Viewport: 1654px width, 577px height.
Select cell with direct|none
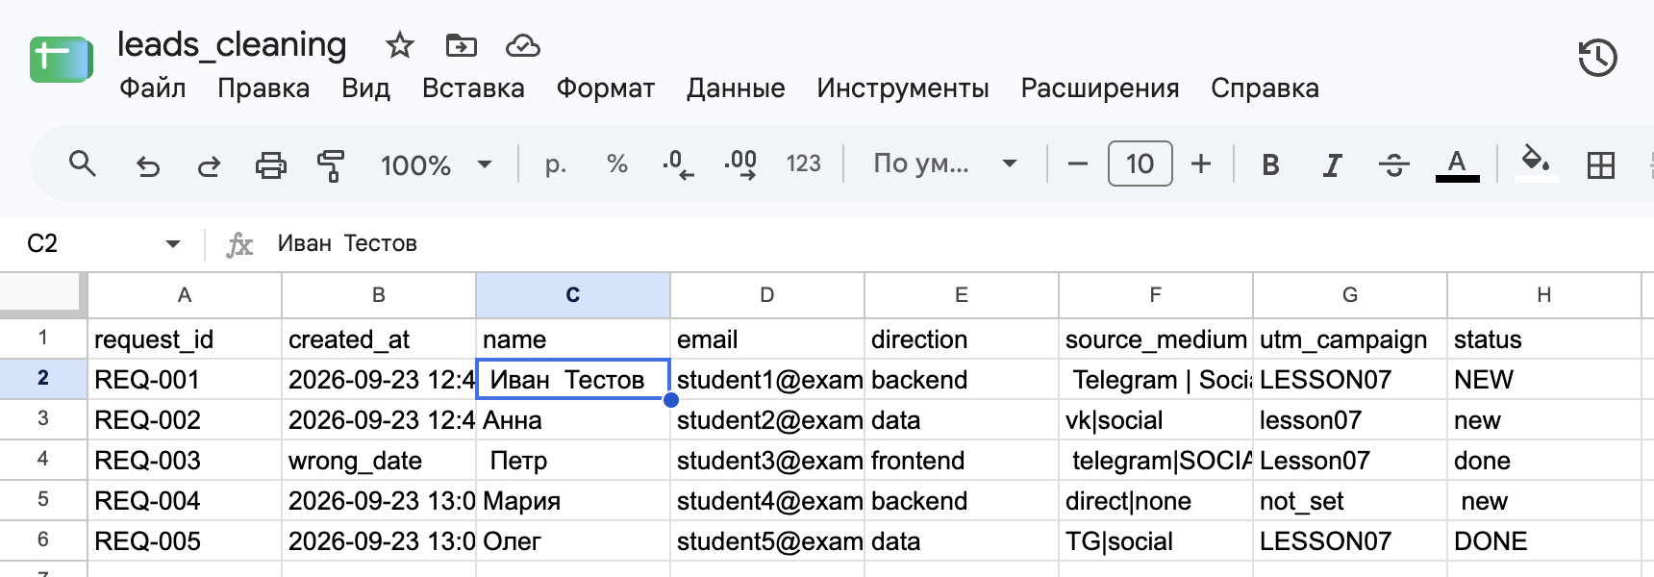1156,501
